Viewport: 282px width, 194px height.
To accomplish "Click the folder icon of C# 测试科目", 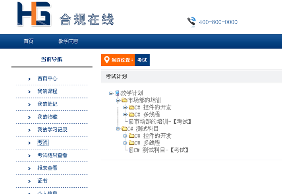I will 124,129.
